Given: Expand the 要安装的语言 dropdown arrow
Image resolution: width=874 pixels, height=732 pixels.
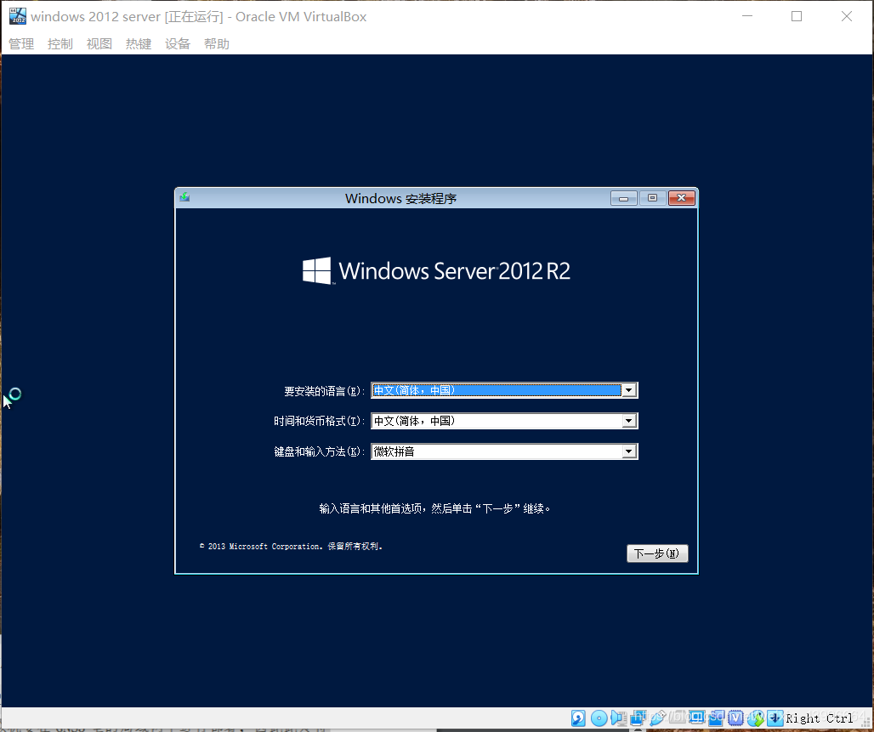Looking at the screenshot, I should tap(629, 390).
